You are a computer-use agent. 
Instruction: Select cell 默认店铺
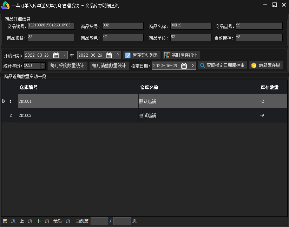[x=199, y=101]
